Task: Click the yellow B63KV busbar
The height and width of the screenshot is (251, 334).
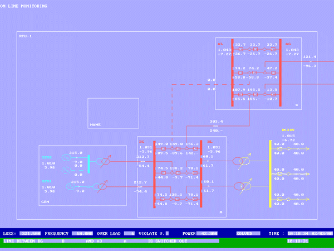Action: [270, 174]
